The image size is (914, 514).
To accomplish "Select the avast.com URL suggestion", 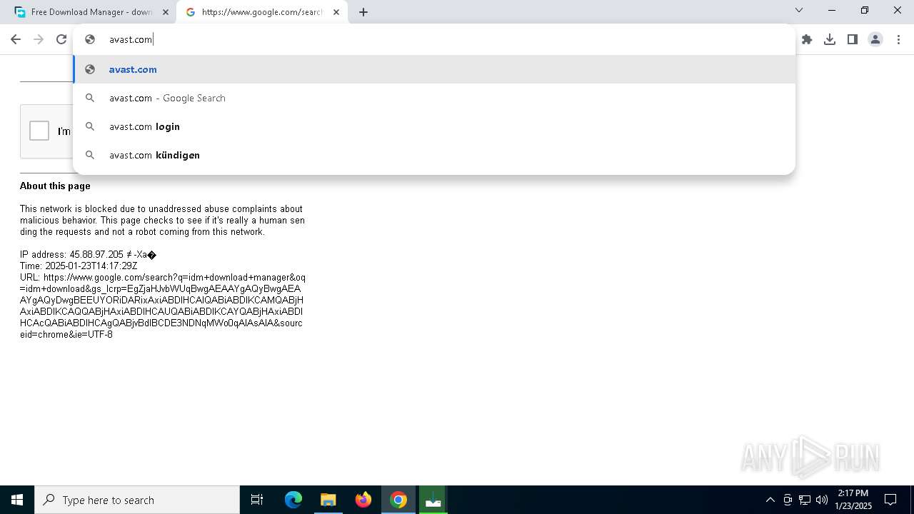I will 434,69.
